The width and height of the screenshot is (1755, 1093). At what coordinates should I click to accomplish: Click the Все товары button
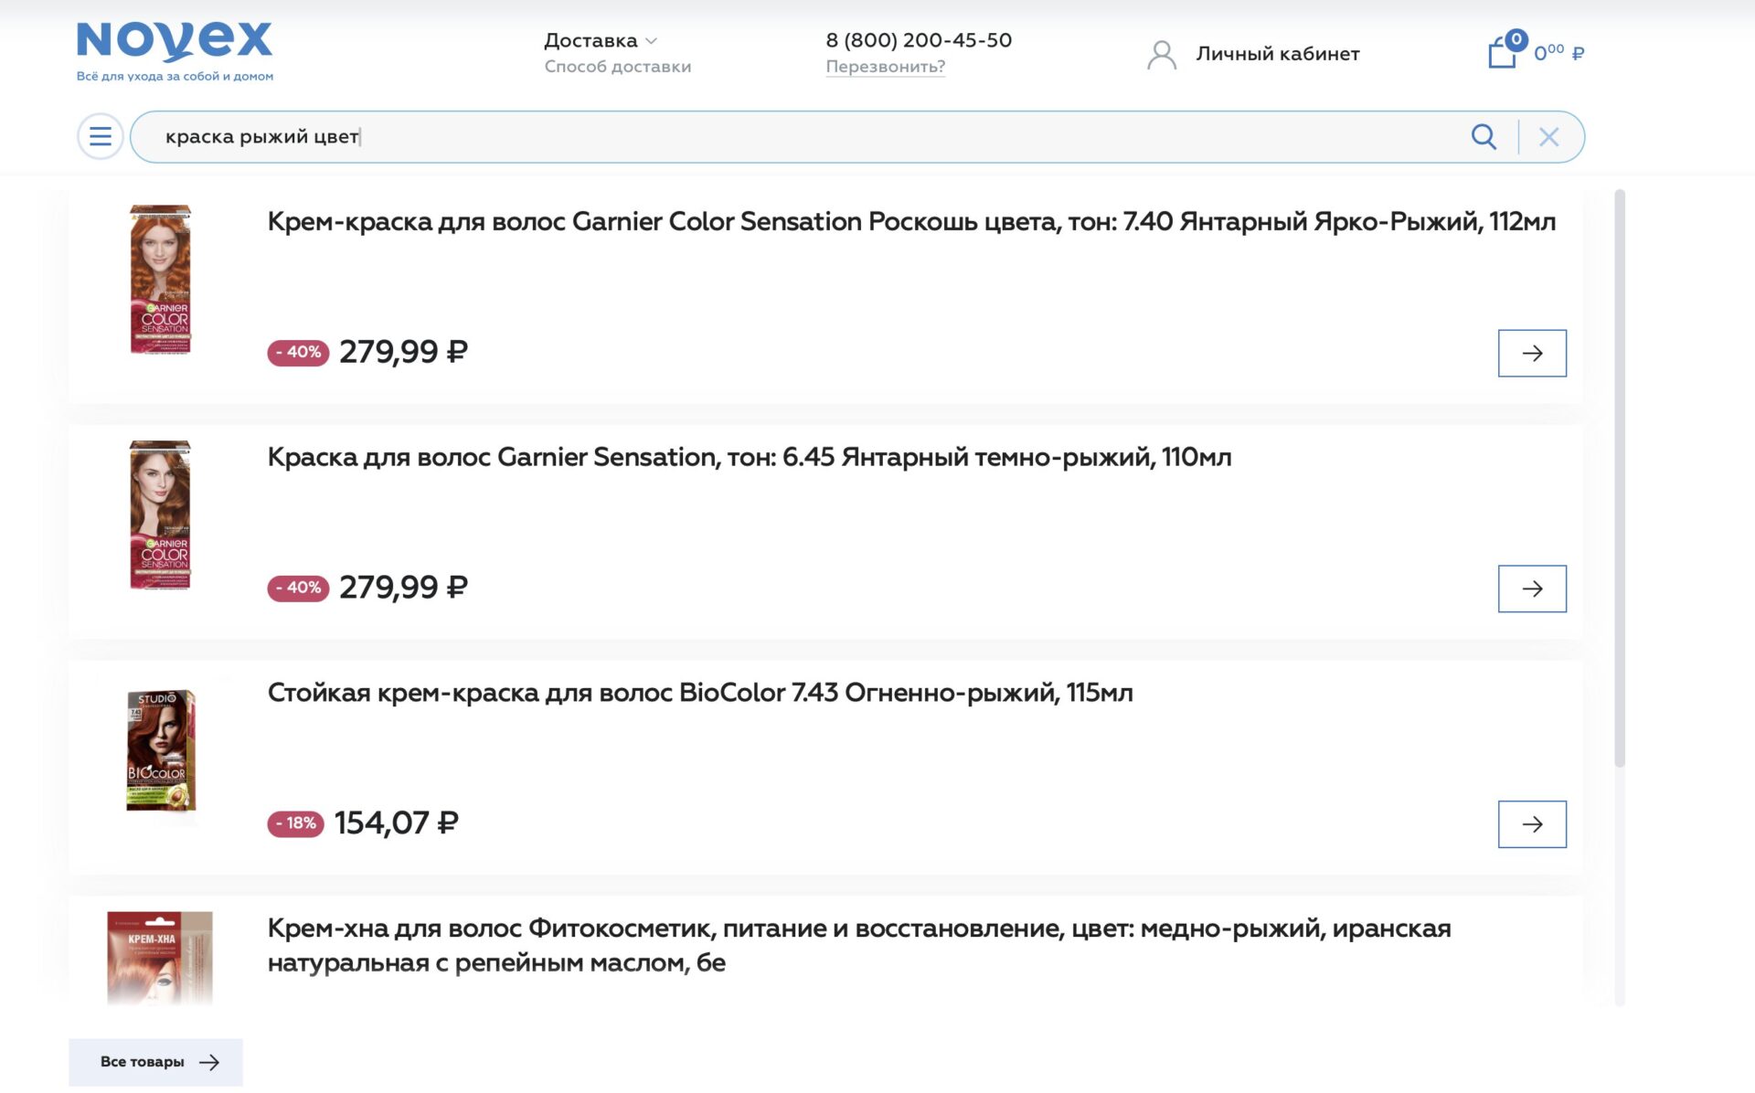click(x=156, y=1062)
